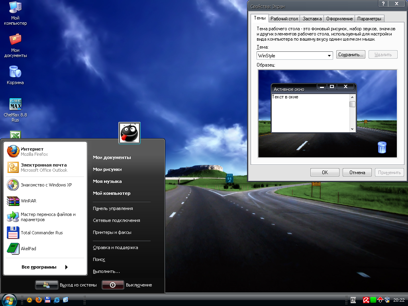Click the Total Commander floppy icon
The image size is (408, 306).
coord(13,233)
